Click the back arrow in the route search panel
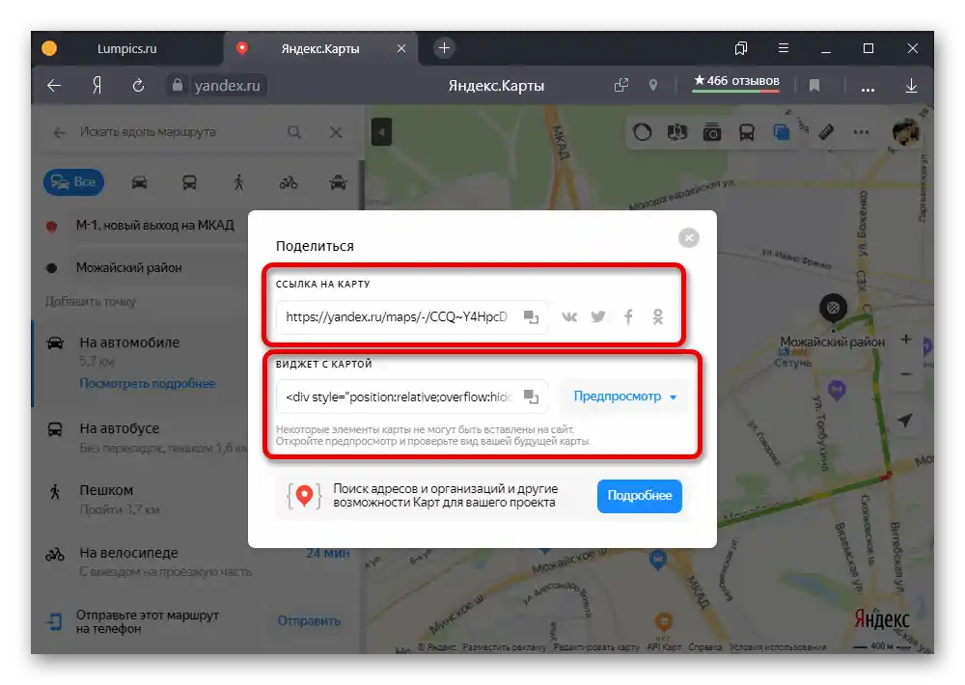Viewport: 965px width, 685px height. tap(59, 132)
